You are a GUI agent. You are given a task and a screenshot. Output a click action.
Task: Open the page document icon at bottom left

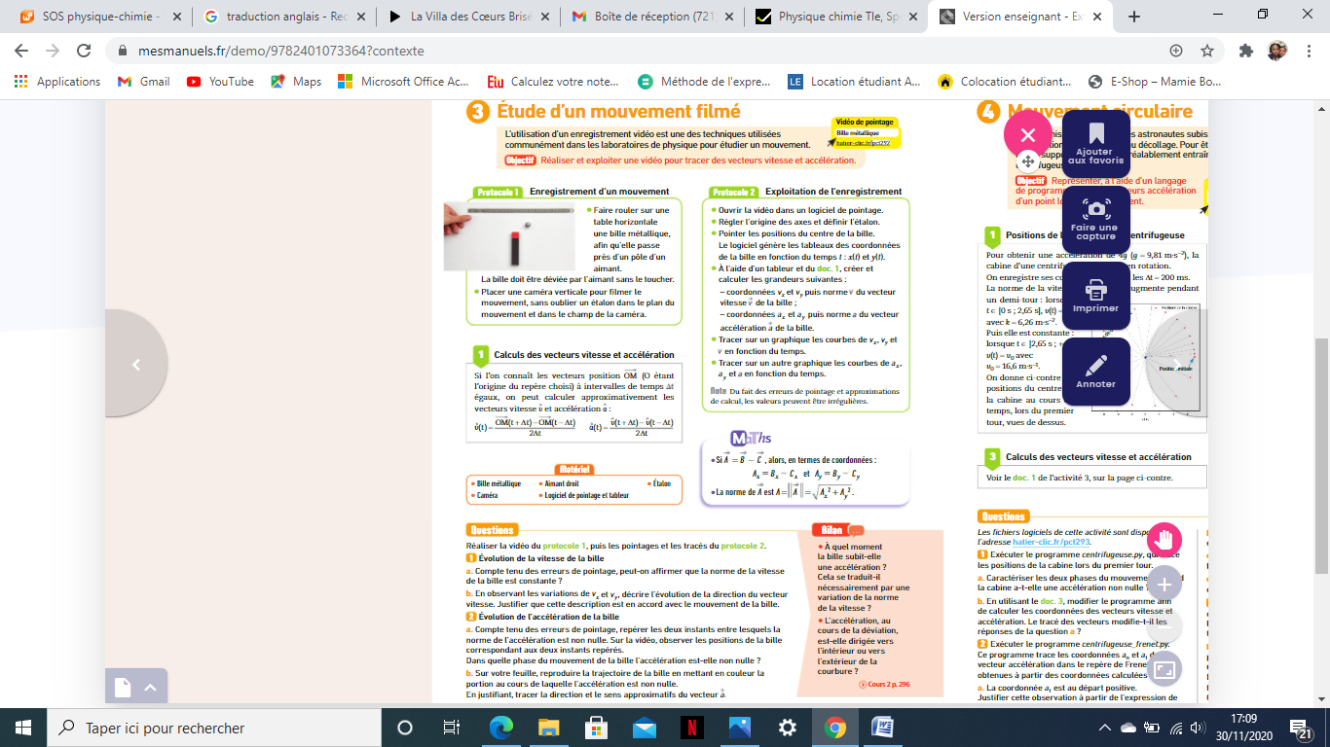[123, 688]
